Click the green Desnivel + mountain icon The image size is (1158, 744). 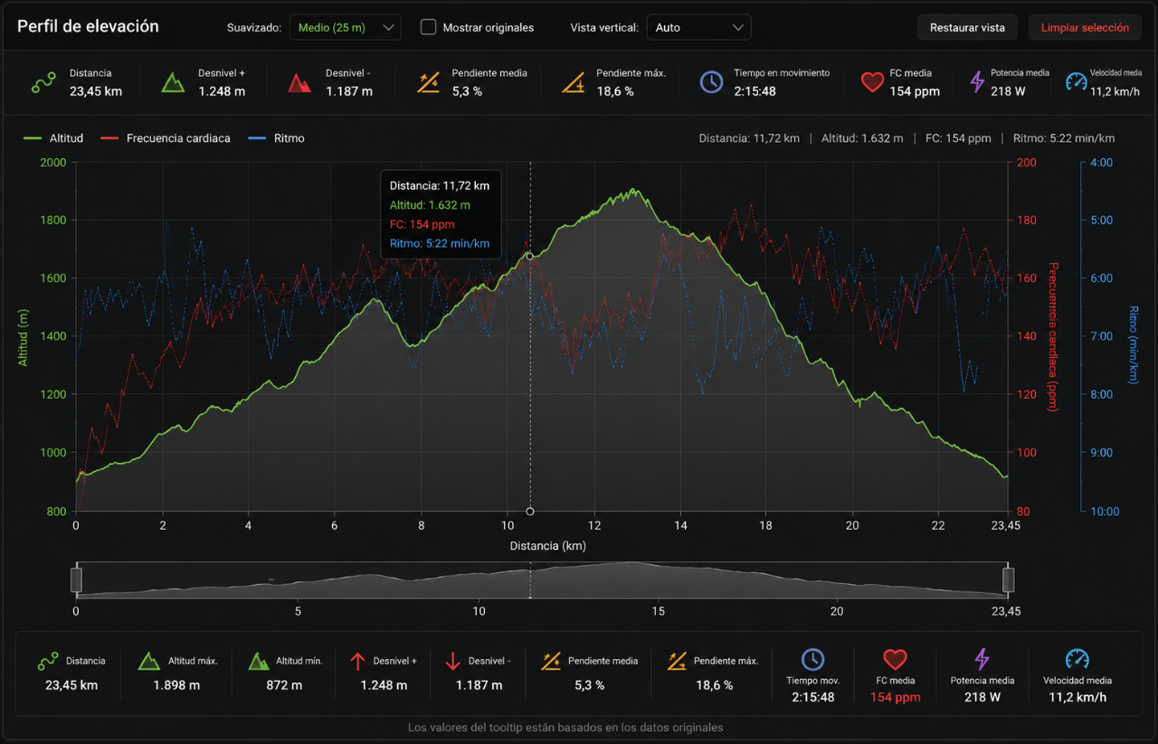173,82
